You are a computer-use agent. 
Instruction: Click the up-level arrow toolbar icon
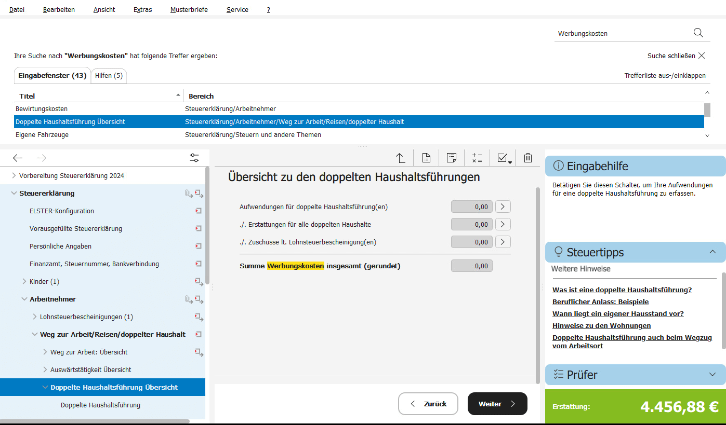tap(400, 158)
